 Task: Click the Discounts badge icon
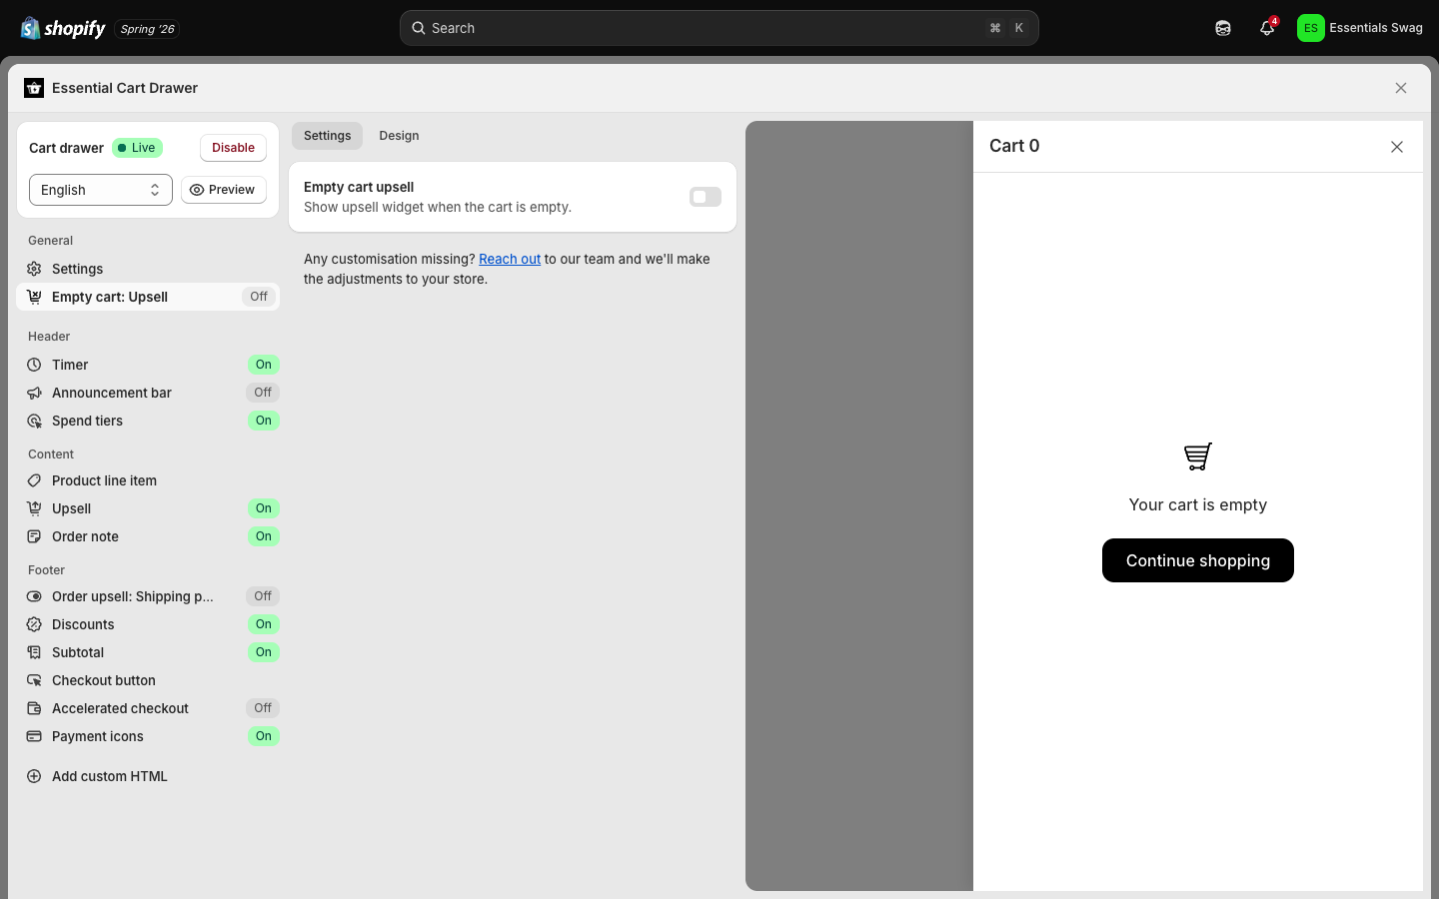click(x=34, y=624)
